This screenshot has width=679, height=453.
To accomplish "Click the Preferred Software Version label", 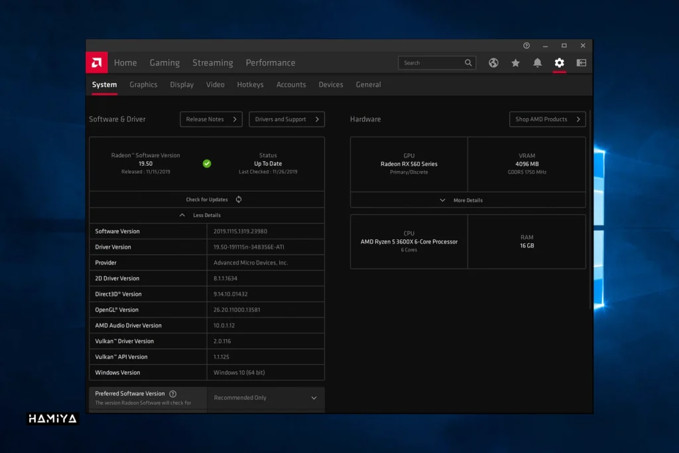I will (x=130, y=394).
